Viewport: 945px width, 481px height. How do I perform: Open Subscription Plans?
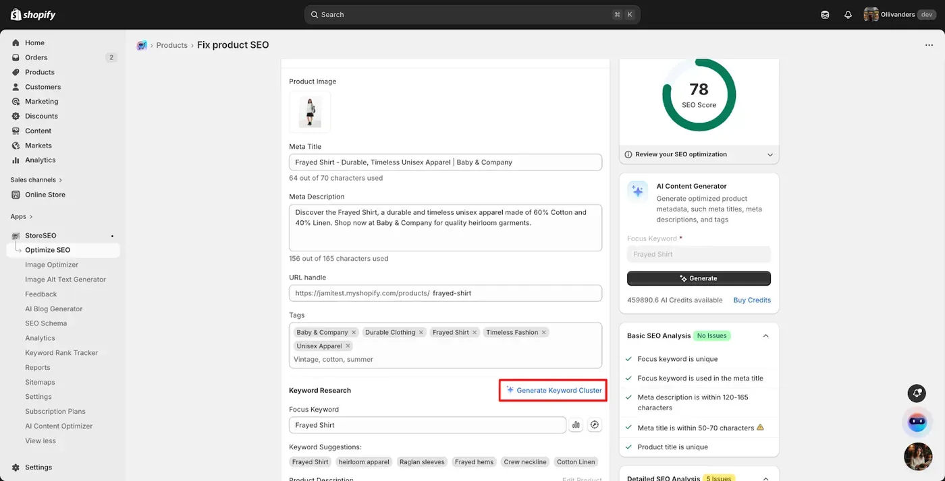click(x=55, y=412)
